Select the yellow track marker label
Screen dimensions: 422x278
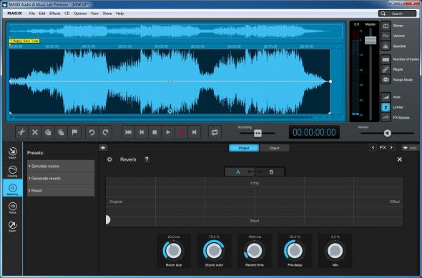24,41
